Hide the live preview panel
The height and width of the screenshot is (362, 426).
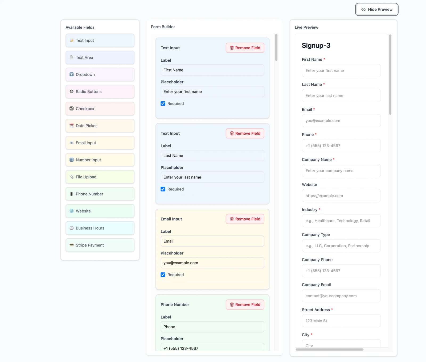click(376, 9)
